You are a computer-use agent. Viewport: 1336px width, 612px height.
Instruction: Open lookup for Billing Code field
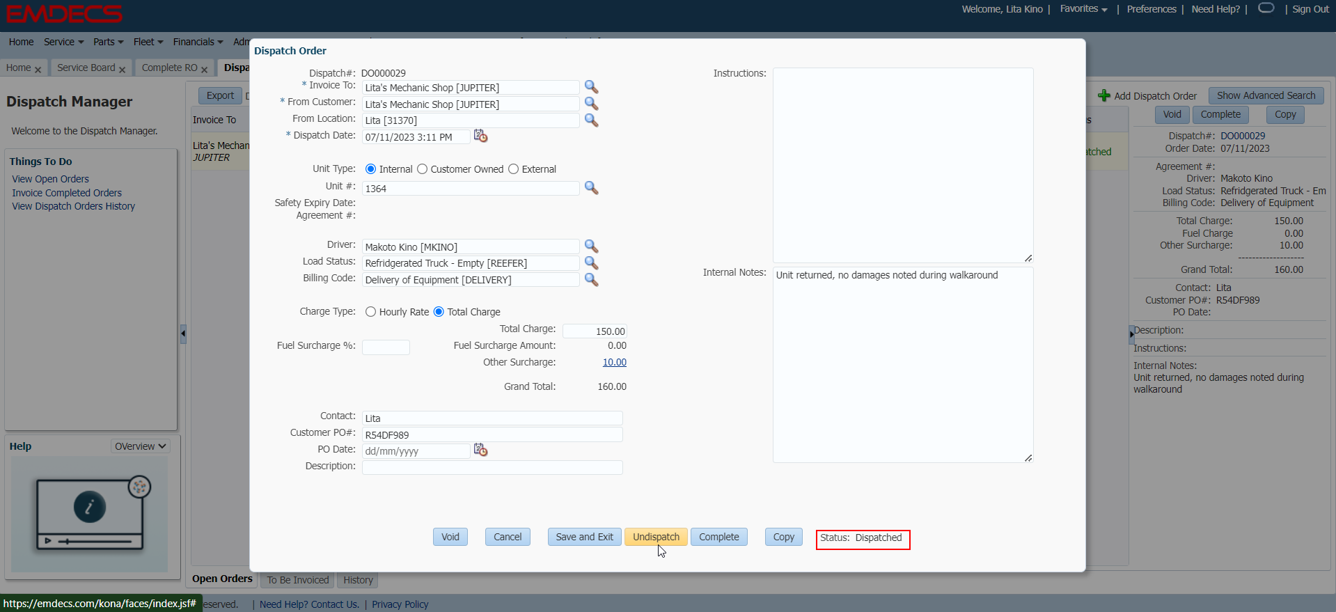click(x=591, y=279)
